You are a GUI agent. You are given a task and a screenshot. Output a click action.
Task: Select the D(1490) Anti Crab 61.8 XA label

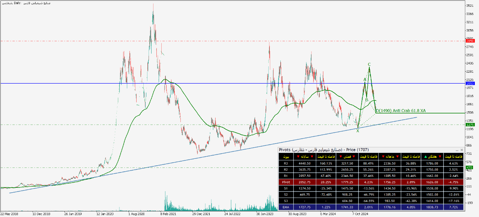(x=400, y=111)
